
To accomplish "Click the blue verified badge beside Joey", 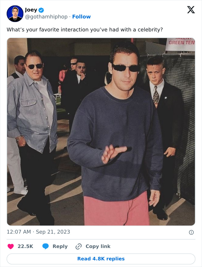I will (41, 10).
